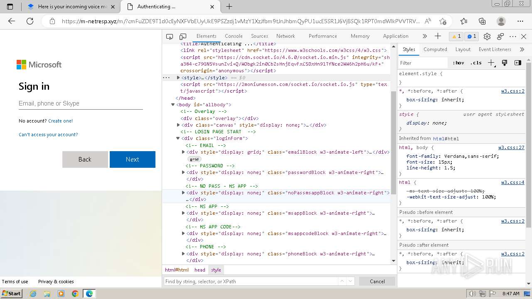Screen dimensions: 532x299
Task: Select html#html breadcrumb
Action: pos(177,270)
